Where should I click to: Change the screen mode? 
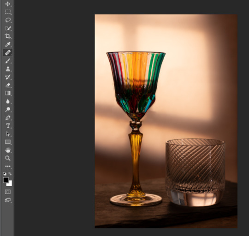(x=8, y=200)
